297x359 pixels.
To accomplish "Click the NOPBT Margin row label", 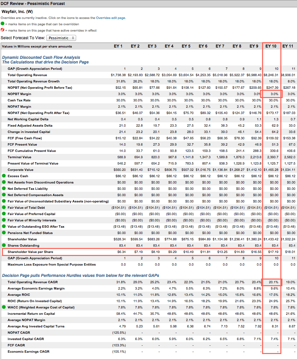I will pos(19,94).
